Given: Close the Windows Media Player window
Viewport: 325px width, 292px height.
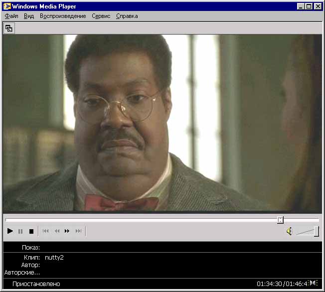Looking at the screenshot, I should coord(318,6).
